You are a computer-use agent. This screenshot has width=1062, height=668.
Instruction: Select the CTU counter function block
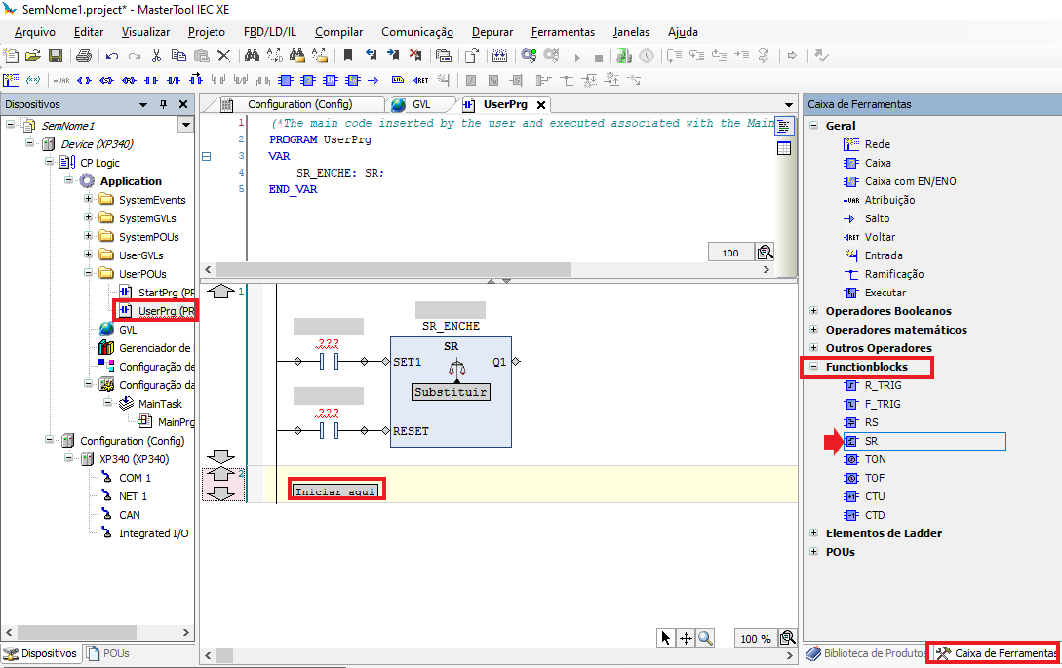[875, 496]
